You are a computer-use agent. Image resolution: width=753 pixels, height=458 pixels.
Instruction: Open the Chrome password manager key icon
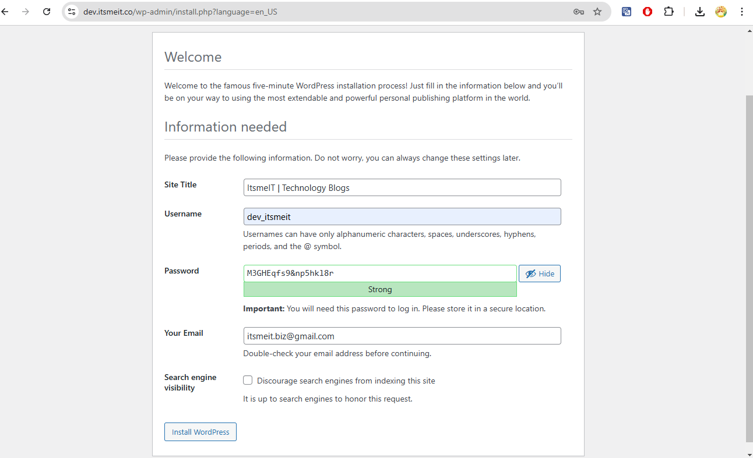tap(578, 11)
